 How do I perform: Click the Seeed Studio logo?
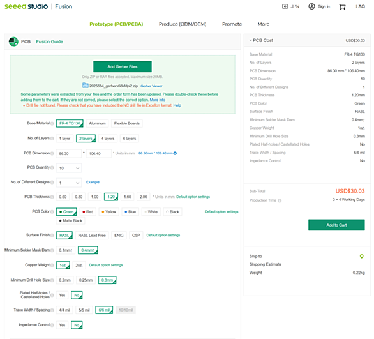click(26, 6)
